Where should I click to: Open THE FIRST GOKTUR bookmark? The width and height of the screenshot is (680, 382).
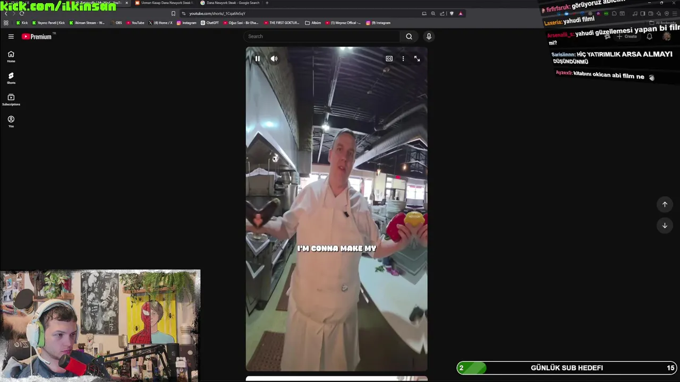point(282,23)
